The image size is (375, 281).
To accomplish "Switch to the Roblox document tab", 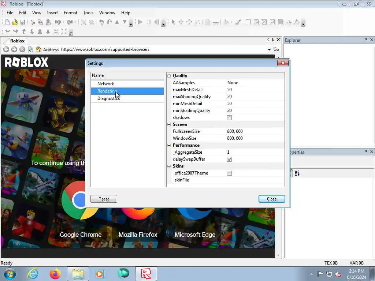I will point(17,41).
